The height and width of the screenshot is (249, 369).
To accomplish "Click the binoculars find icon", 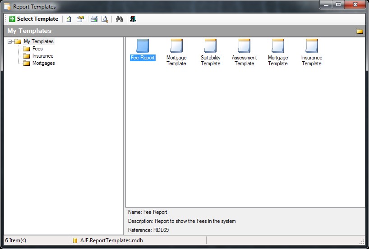I will click(119, 19).
